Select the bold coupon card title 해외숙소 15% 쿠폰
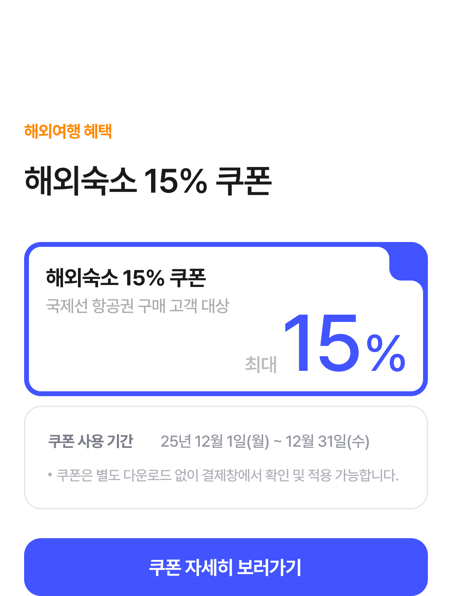The width and height of the screenshot is (452, 596). (x=126, y=277)
